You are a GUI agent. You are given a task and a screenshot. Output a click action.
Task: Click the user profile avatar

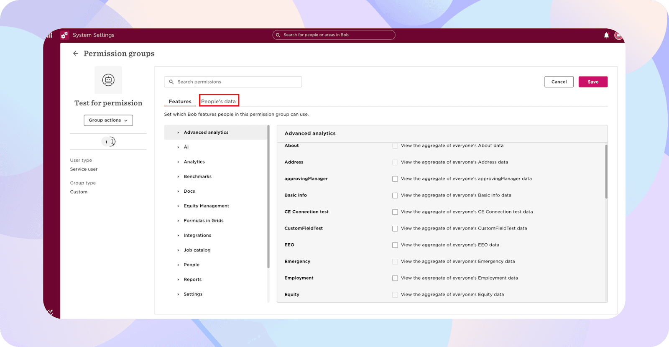(618, 36)
